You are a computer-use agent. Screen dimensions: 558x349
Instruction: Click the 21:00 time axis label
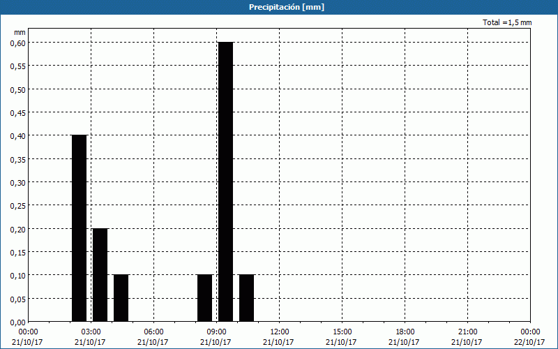click(467, 332)
